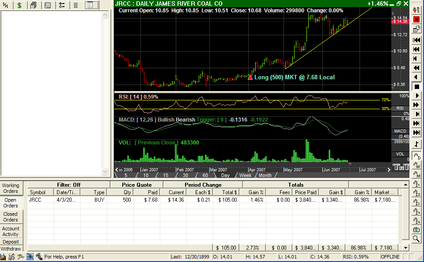Open the green dollar sign tab
424x262 pixels.
19,5
